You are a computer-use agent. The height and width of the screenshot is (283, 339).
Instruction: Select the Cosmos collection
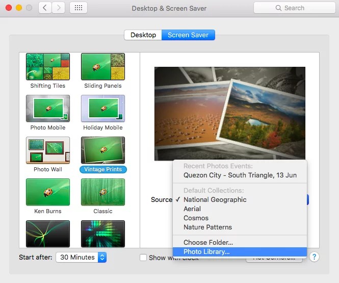[240, 218]
